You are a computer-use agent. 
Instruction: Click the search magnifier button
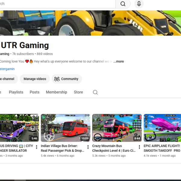(123, 4)
